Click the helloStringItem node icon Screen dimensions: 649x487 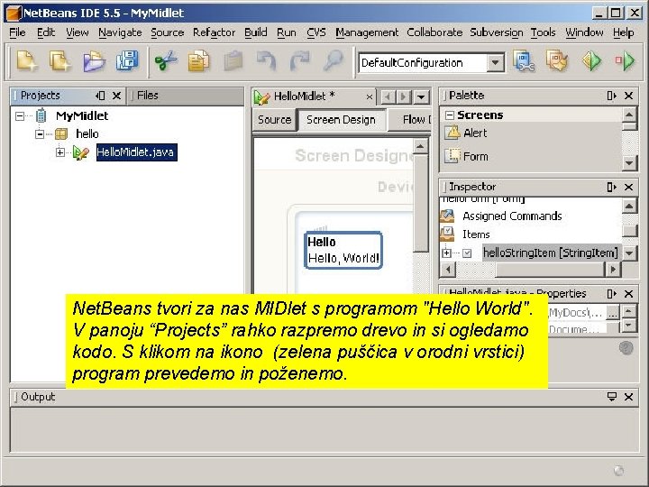click(467, 253)
